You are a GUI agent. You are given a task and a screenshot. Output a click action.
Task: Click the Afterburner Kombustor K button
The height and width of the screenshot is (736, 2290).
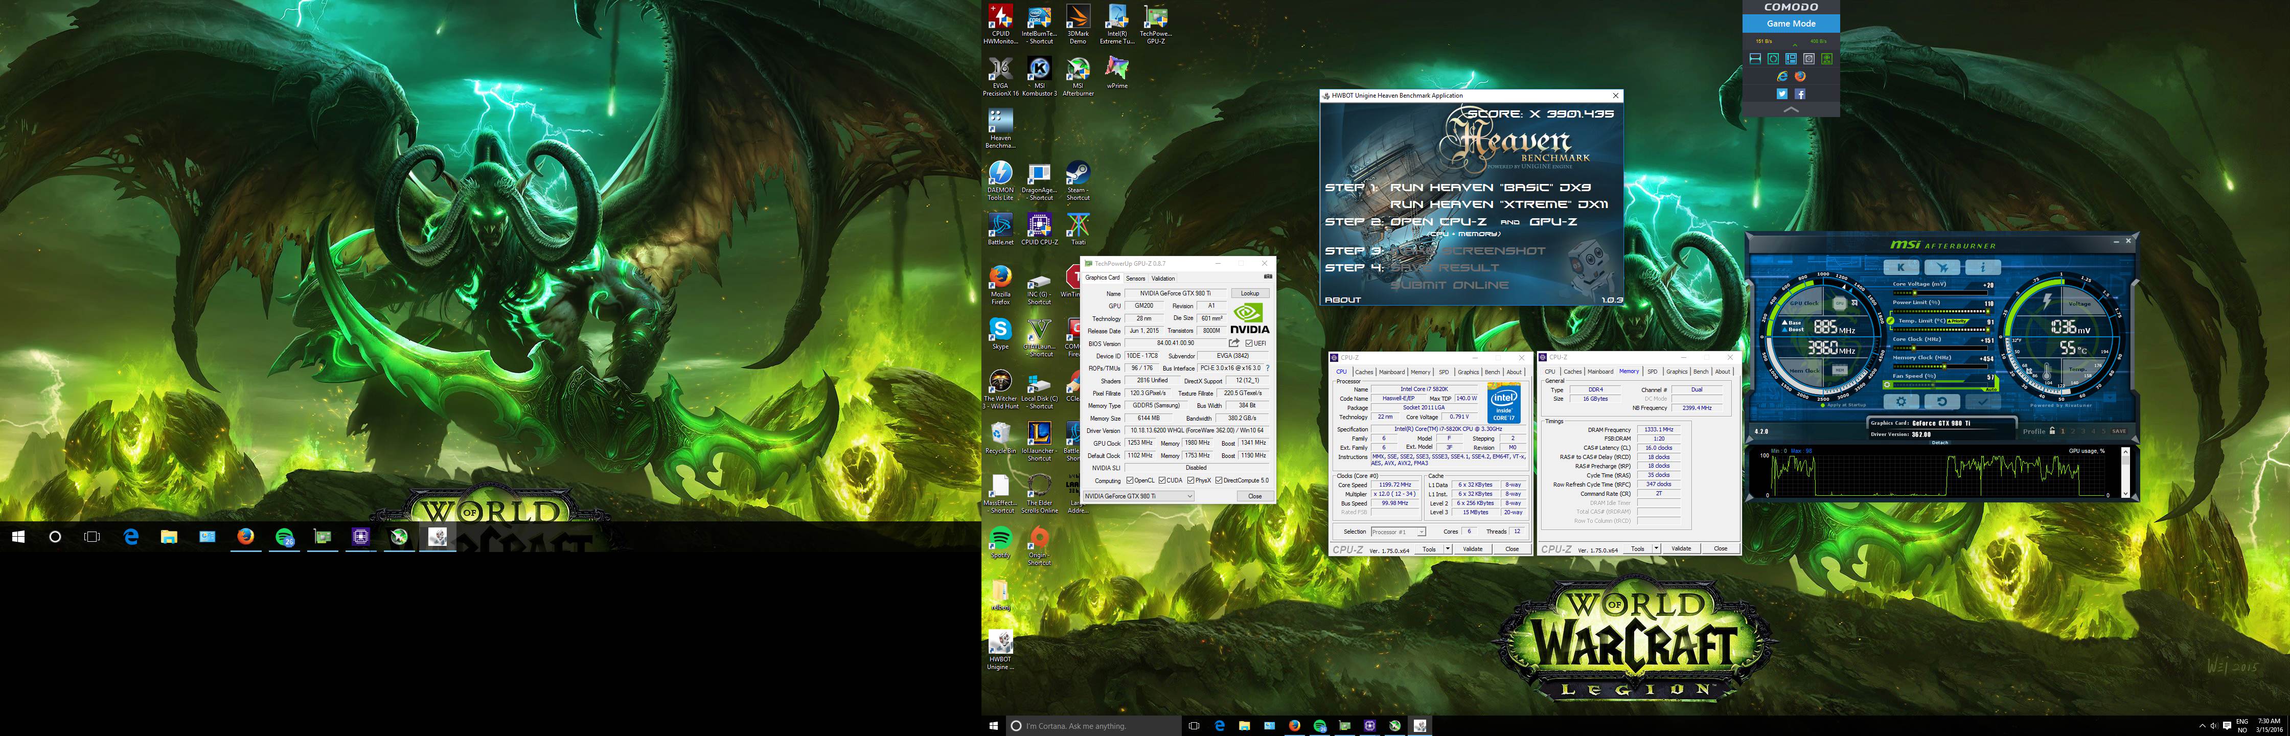[x=1902, y=267]
